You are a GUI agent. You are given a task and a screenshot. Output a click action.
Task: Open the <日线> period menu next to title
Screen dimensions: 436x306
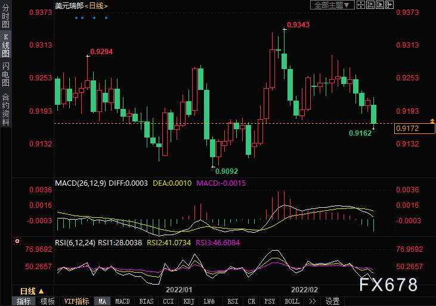(x=96, y=5)
